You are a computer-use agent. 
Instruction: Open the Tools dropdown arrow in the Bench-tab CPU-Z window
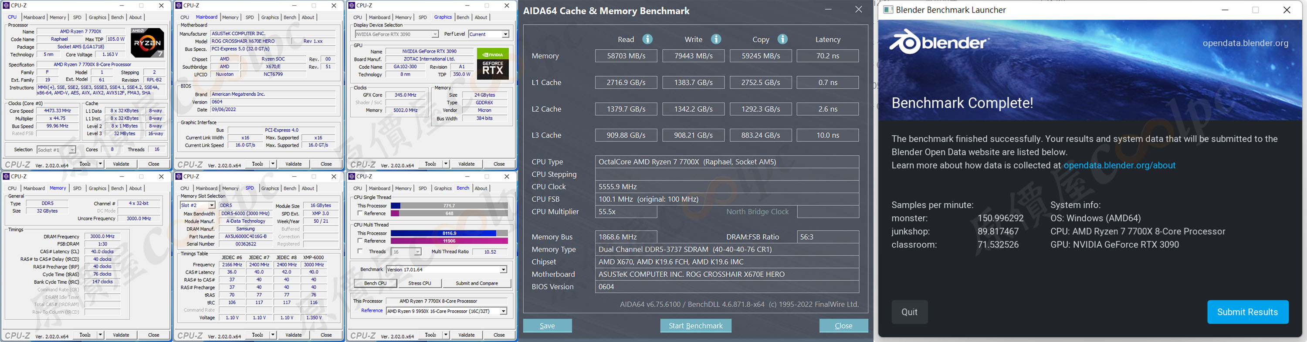tap(446, 335)
